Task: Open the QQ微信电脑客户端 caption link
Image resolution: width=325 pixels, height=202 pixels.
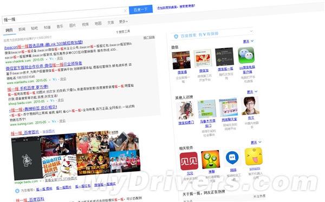Action: (248, 70)
